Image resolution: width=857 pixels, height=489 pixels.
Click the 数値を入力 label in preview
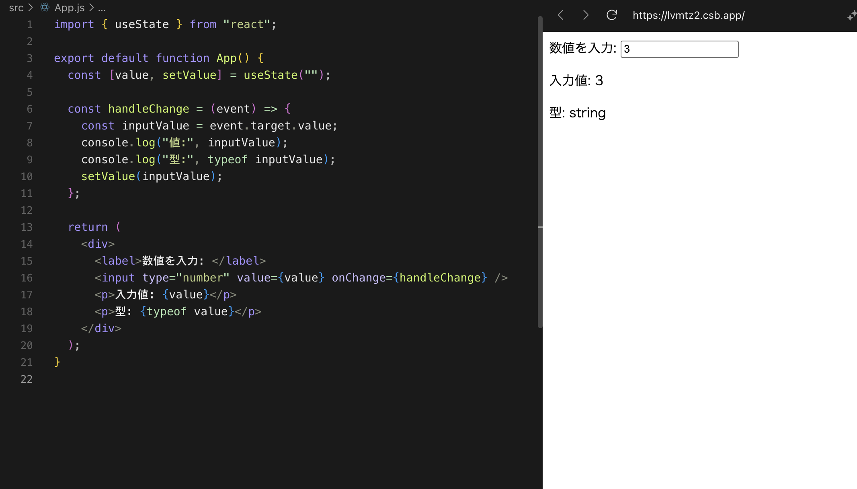point(582,48)
